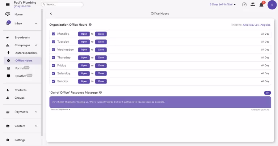
Task: Expand the Inbox sidebar section
Action: tap(36, 23)
